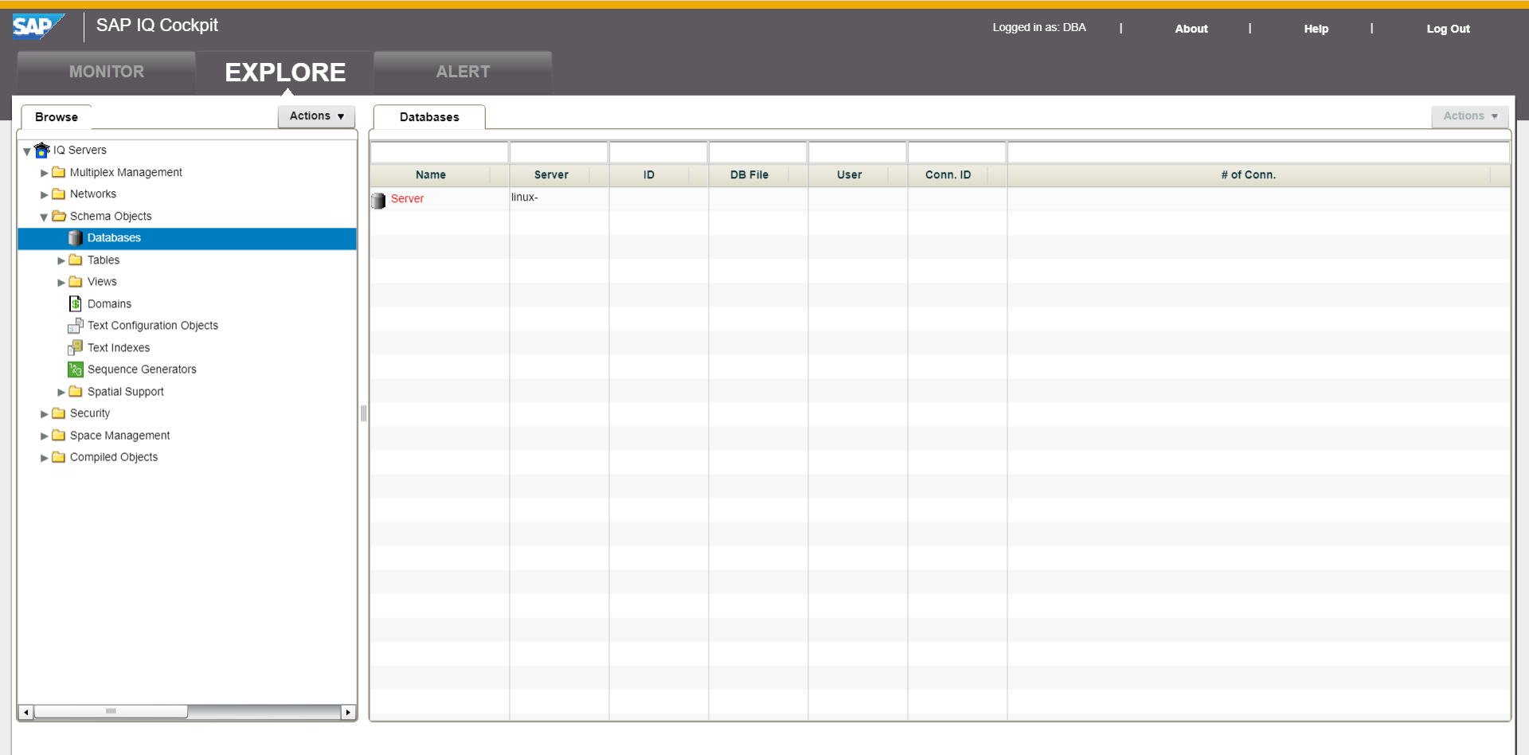Click Log Out
Viewport: 1529px width, 755px height.
click(1448, 29)
